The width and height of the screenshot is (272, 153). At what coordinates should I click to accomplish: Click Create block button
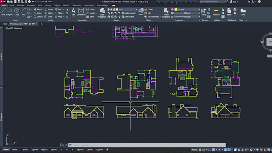pos(149,10)
